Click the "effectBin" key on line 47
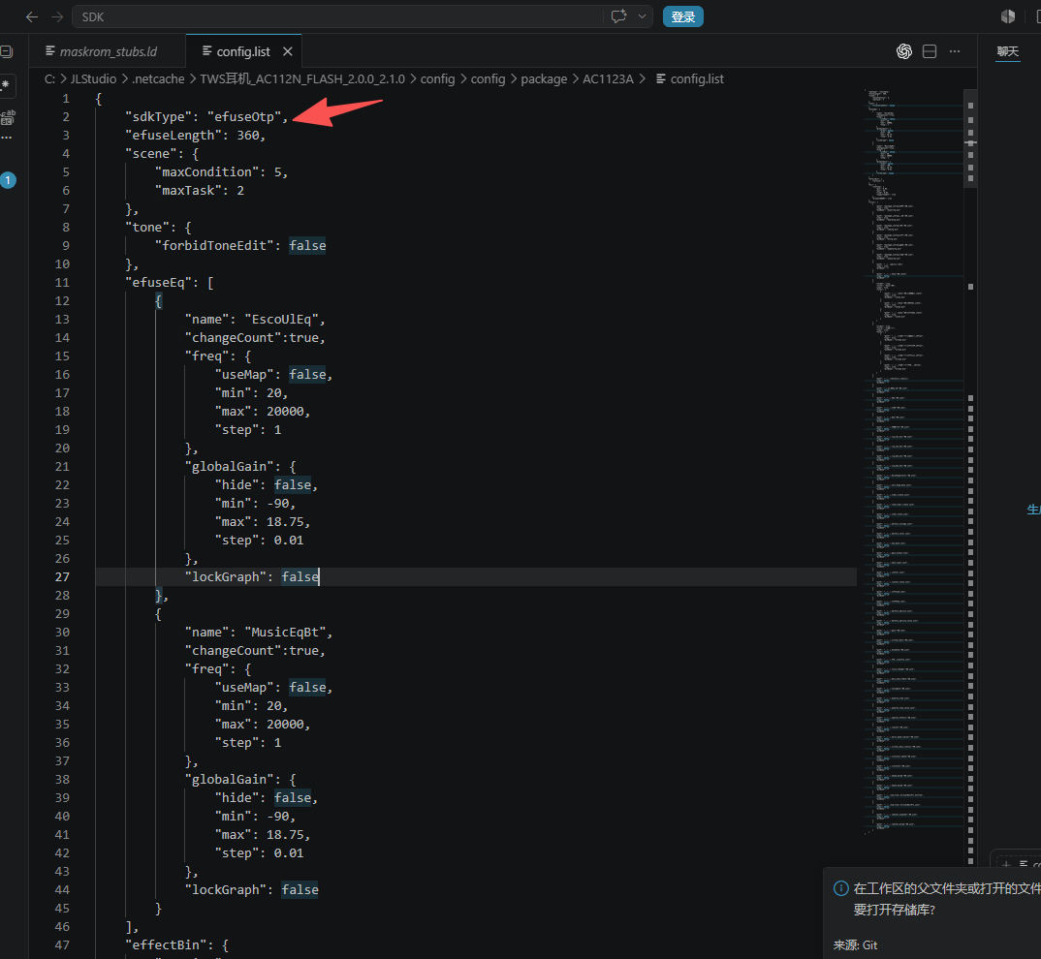This screenshot has height=959, width=1041. pyautogui.click(x=167, y=945)
